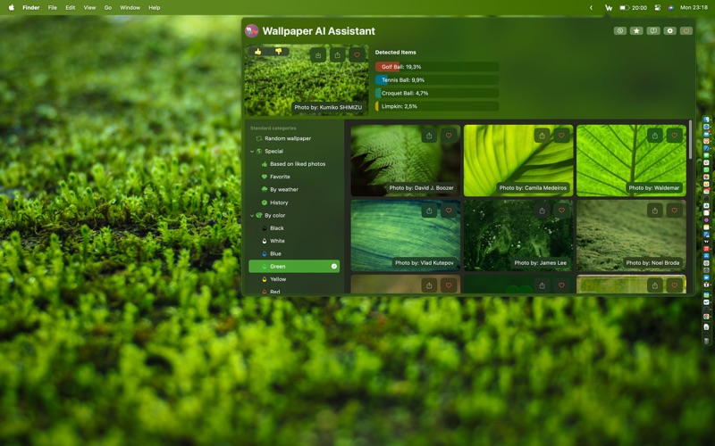
Task: Toggle favorite on Noel Broda photo
Action: (674, 211)
